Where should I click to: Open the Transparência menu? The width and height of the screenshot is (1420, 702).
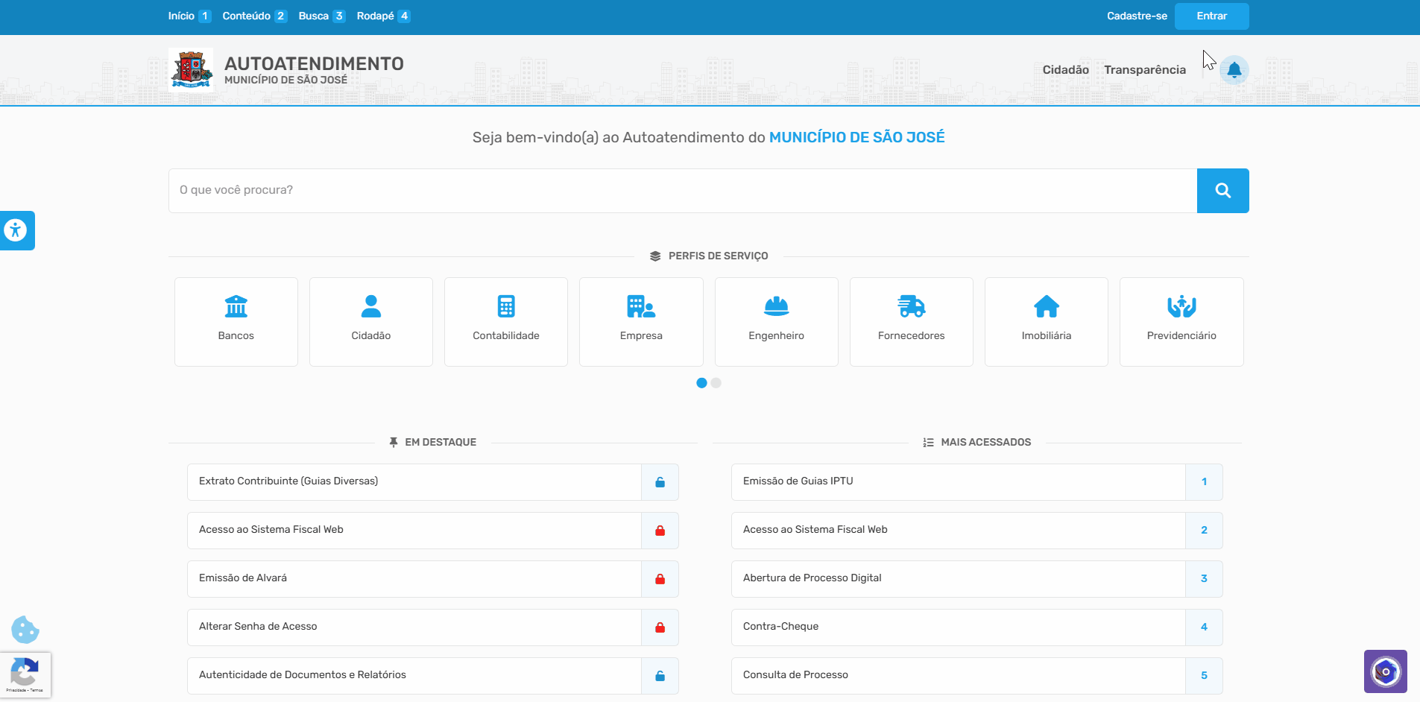click(x=1144, y=70)
